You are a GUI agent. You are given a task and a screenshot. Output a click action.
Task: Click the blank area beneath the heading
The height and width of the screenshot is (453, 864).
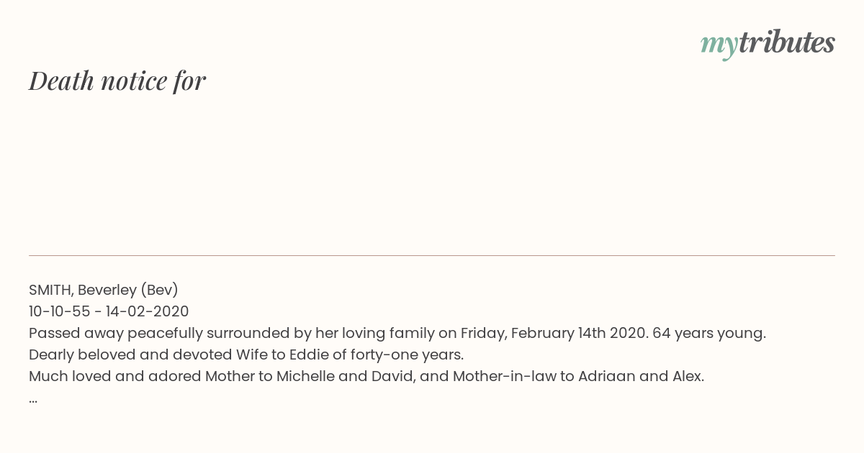432,173
